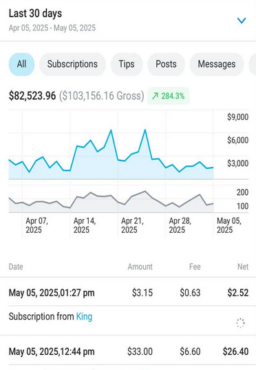The height and width of the screenshot is (370, 256).
Task: Select the May 05, 12:44 pm transaction row
Action: [x=128, y=351]
